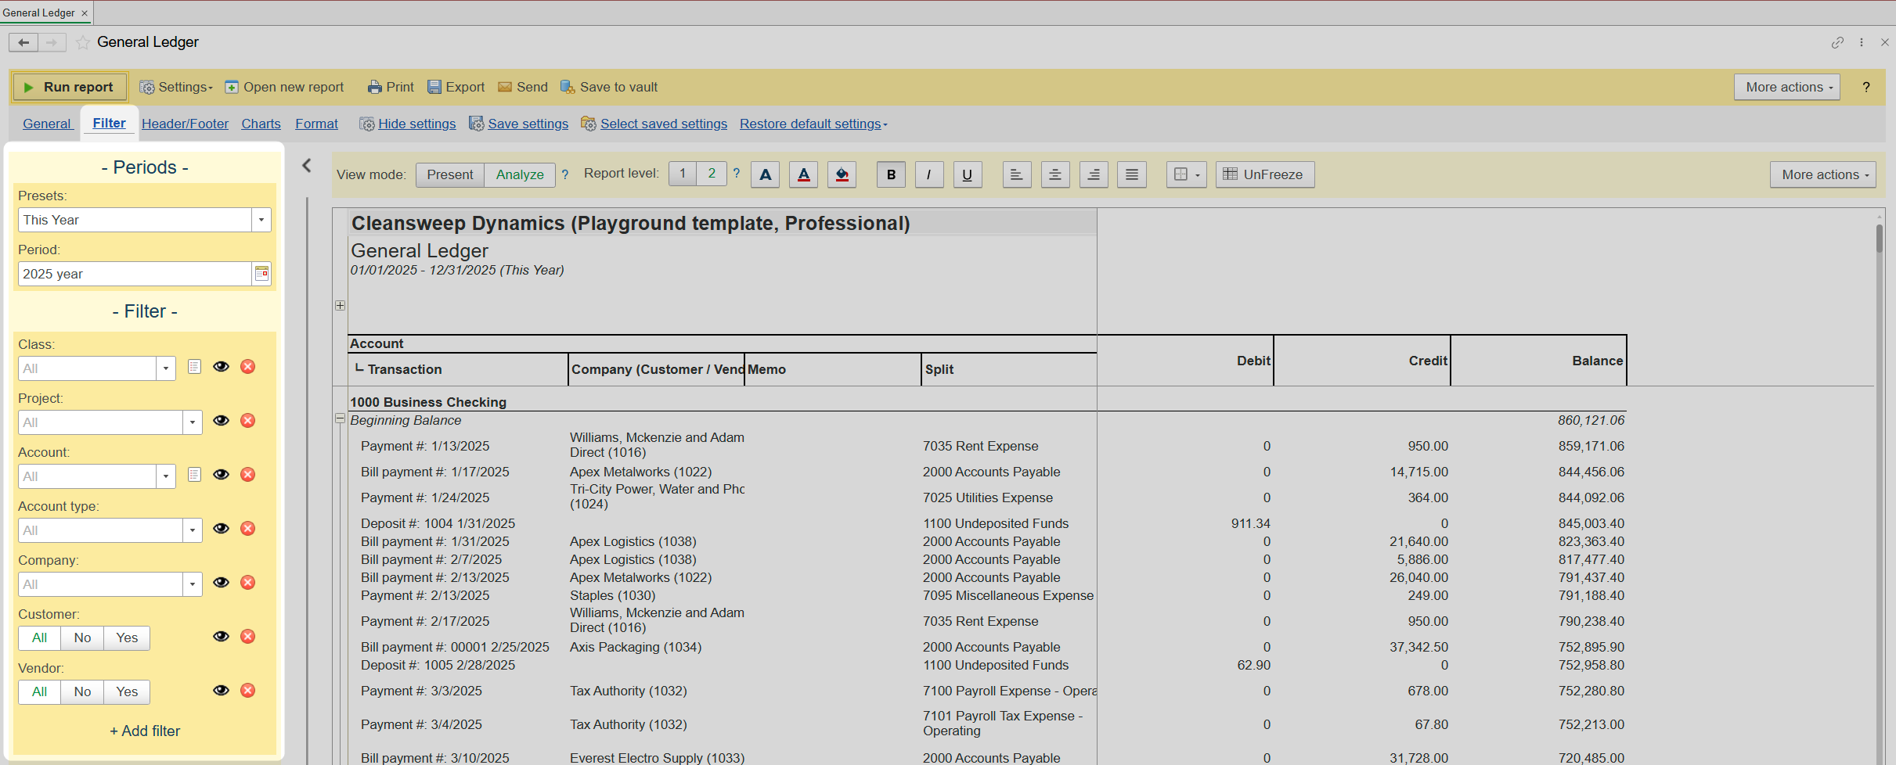Click the Print icon in toolbar

pos(375,87)
